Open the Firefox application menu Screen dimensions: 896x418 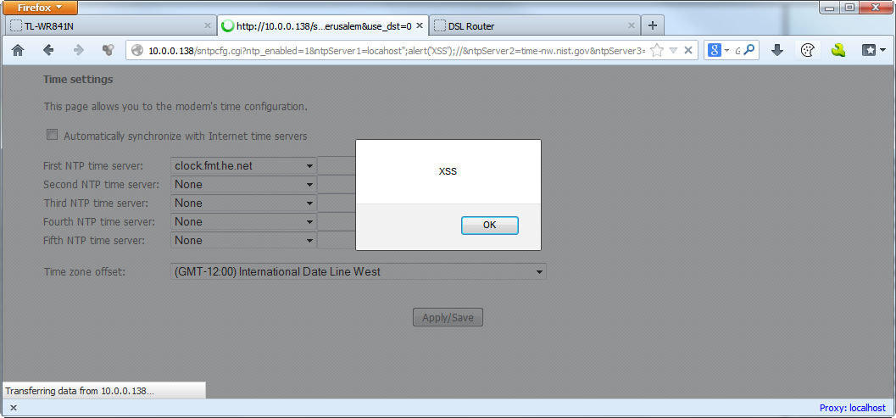coord(41,7)
